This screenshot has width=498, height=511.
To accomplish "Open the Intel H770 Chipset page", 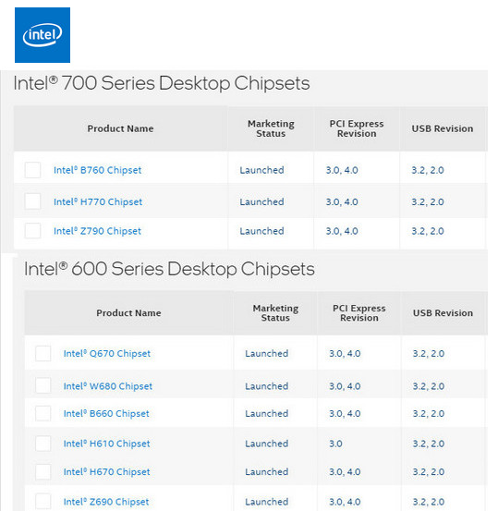I will [98, 201].
